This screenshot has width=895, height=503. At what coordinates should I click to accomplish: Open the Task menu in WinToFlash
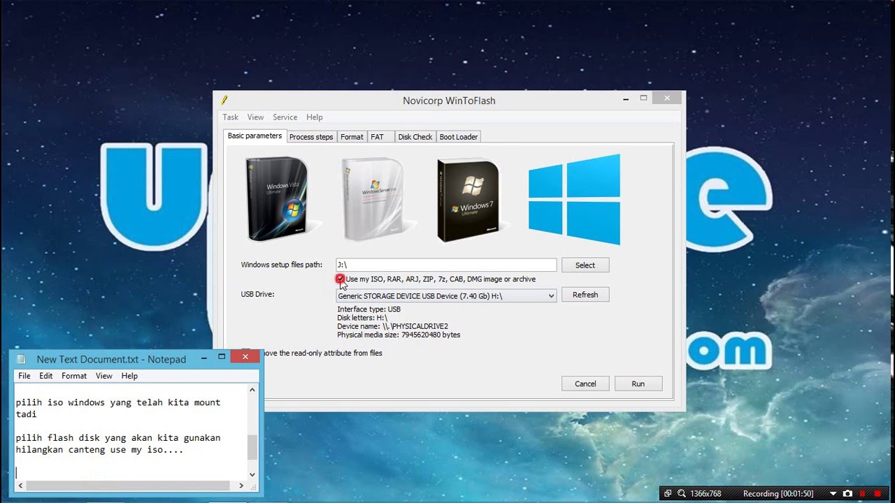coord(231,117)
